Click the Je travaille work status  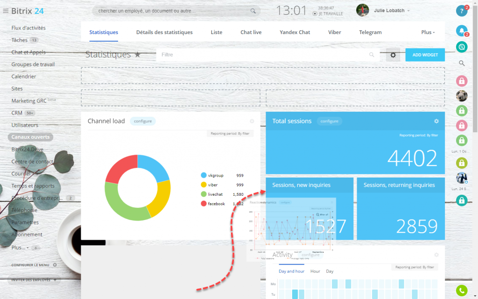pos(330,14)
